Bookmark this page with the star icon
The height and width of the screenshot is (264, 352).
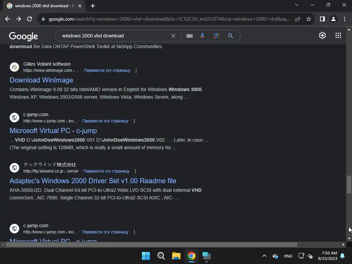tap(309, 19)
